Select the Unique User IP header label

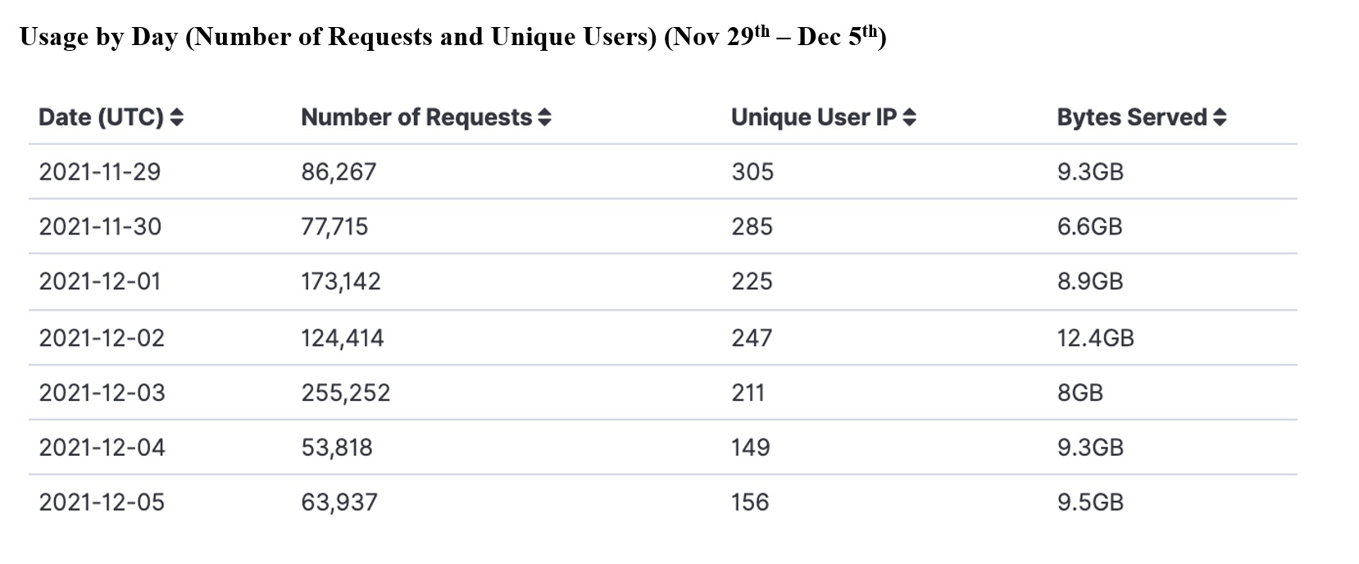[814, 117]
